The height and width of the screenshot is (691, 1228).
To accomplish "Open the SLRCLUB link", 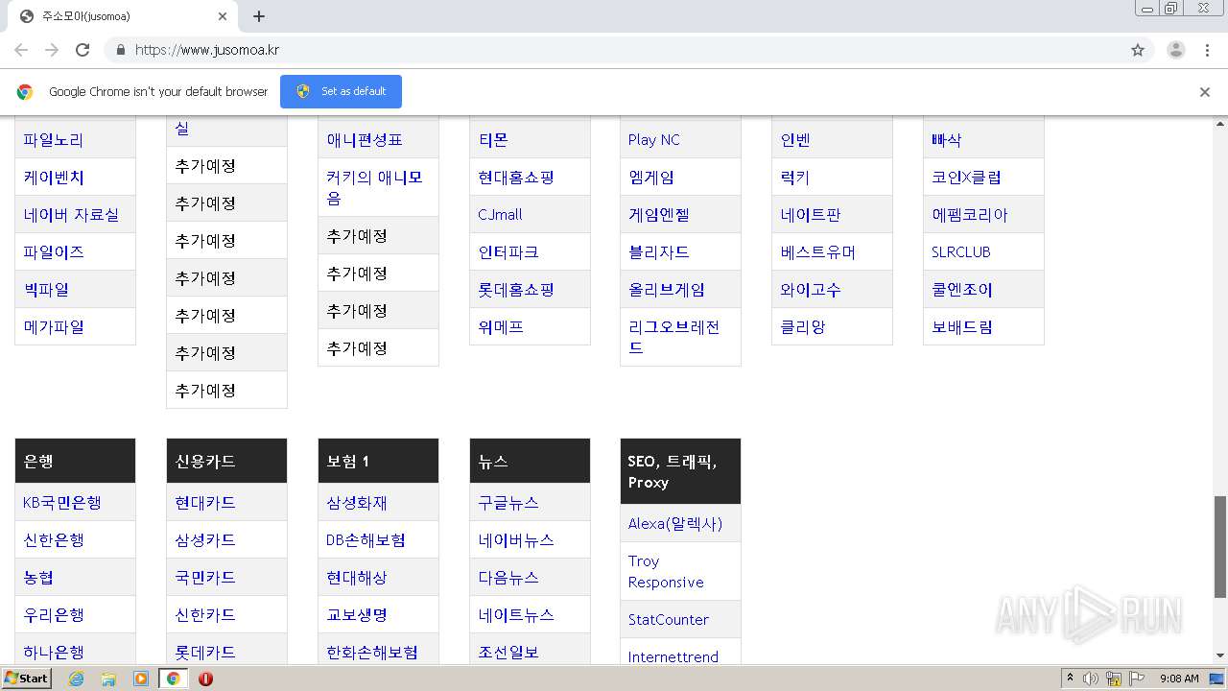I will (961, 252).
